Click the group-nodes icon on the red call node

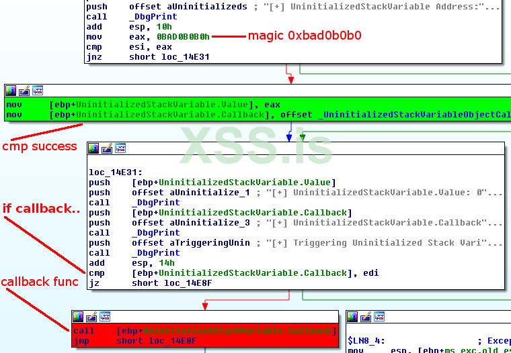coord(105,317)
